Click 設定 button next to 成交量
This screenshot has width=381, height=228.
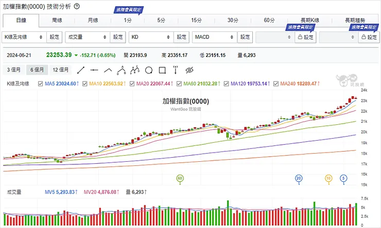pyautogui.click(x=118, y=37)
